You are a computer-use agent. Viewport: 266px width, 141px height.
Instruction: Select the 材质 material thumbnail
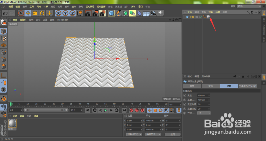(x=13, y=123)
